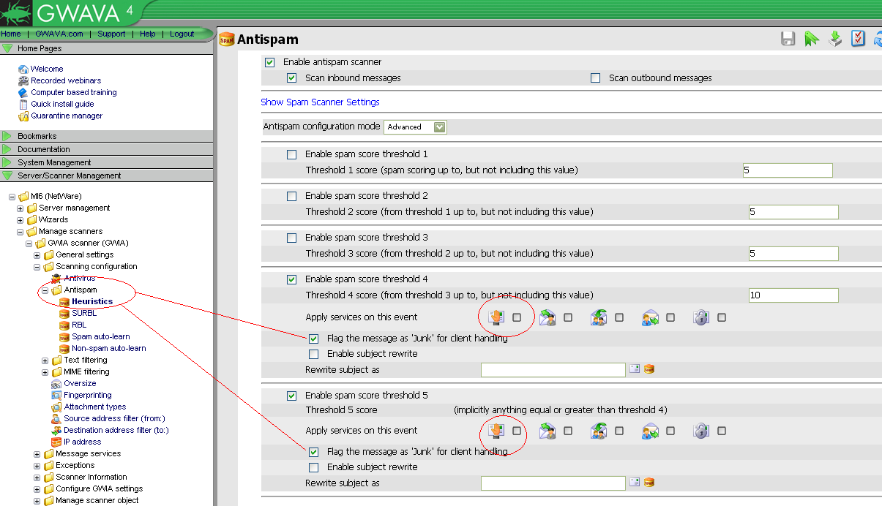882x506 pixels.
Task: Click the Welcome home icon
Action: 23,69
